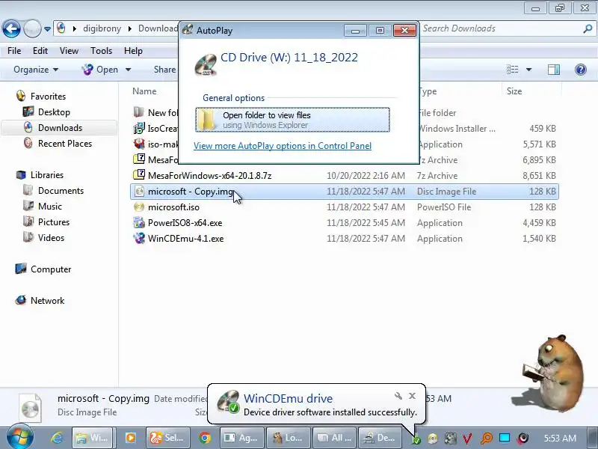Launch Internet Explorer from taskbar
This screenshot has height=449, width=598.
pos(58,438)
